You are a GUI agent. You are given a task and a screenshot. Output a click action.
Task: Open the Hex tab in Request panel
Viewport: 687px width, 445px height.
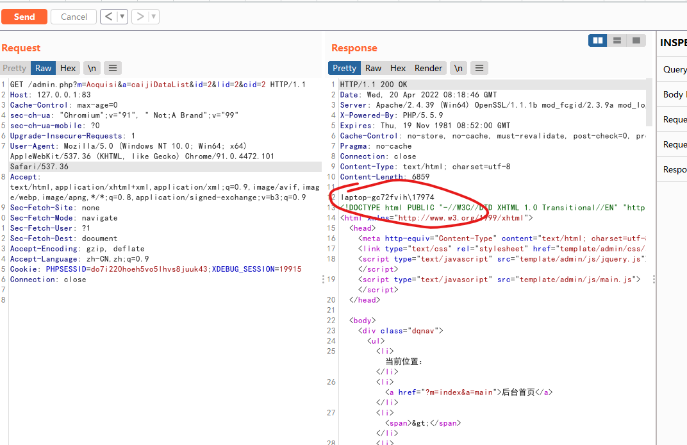[68, 68]
